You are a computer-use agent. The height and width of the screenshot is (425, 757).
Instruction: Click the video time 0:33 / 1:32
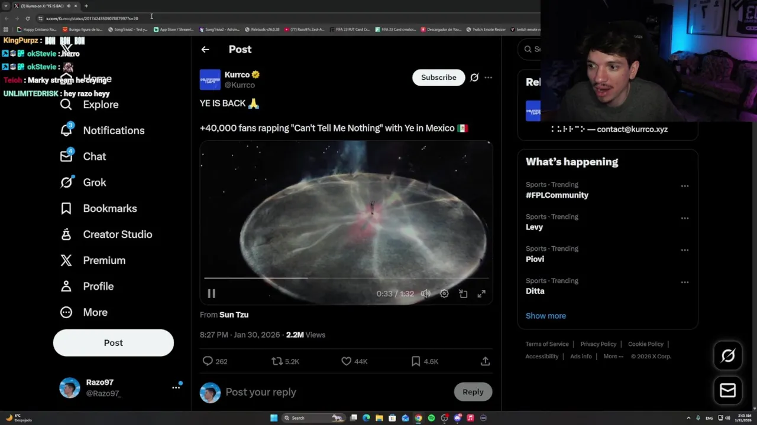[x=395, y=293]
